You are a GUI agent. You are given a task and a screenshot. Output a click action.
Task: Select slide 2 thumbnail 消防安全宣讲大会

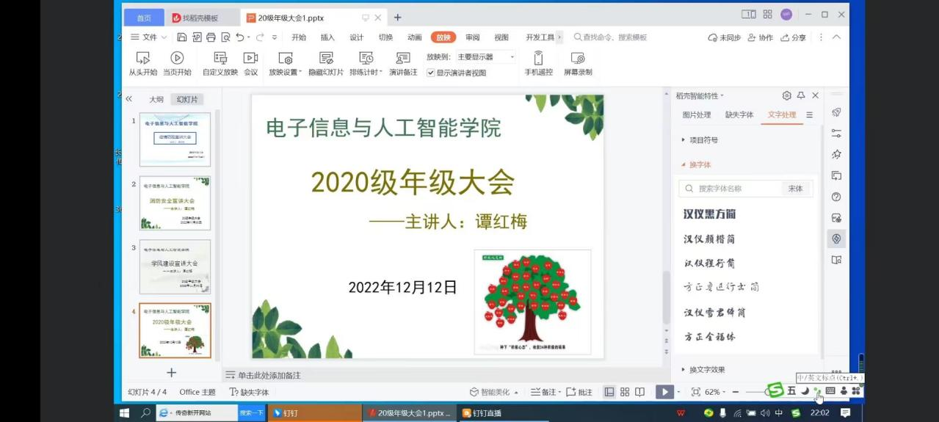tap(175, 203)
